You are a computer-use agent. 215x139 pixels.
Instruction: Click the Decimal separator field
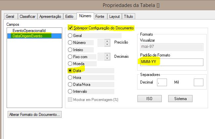[162, 82]
